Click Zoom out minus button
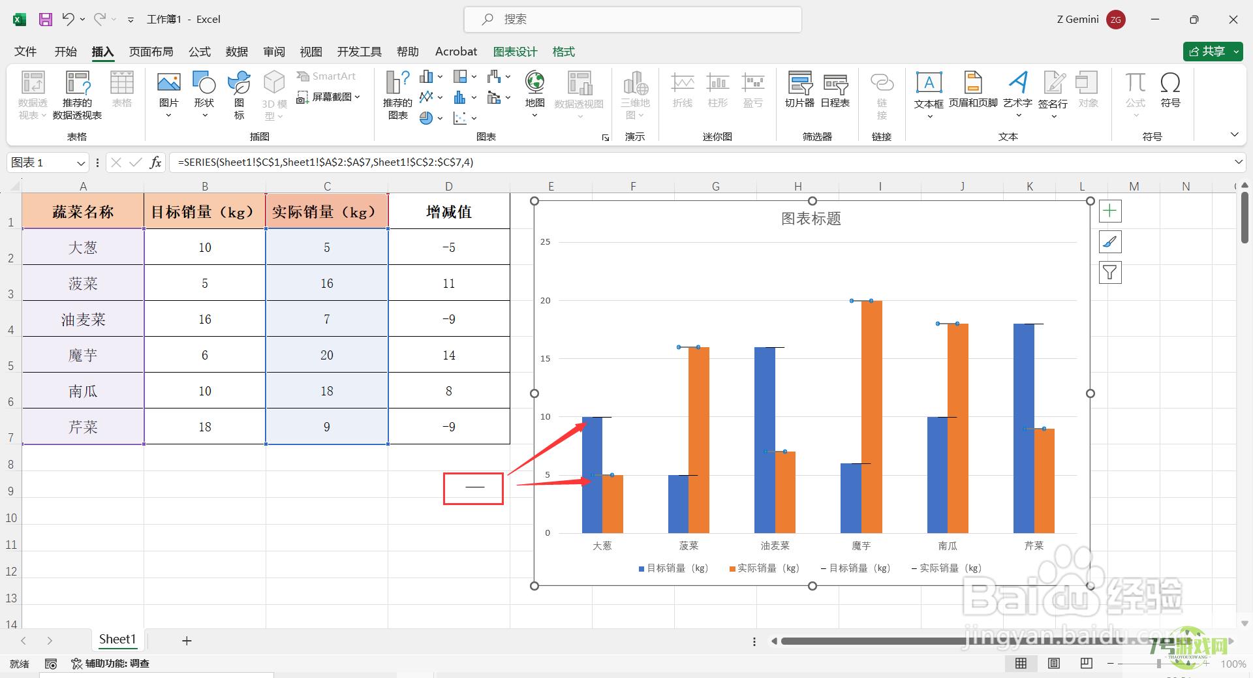The width and height of the screenshot is (1253, 678). point(1111,664)
